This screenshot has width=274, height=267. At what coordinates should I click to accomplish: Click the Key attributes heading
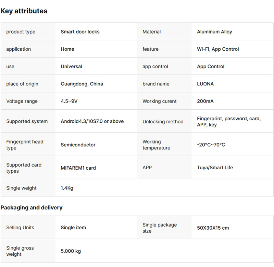coord(24,11)
